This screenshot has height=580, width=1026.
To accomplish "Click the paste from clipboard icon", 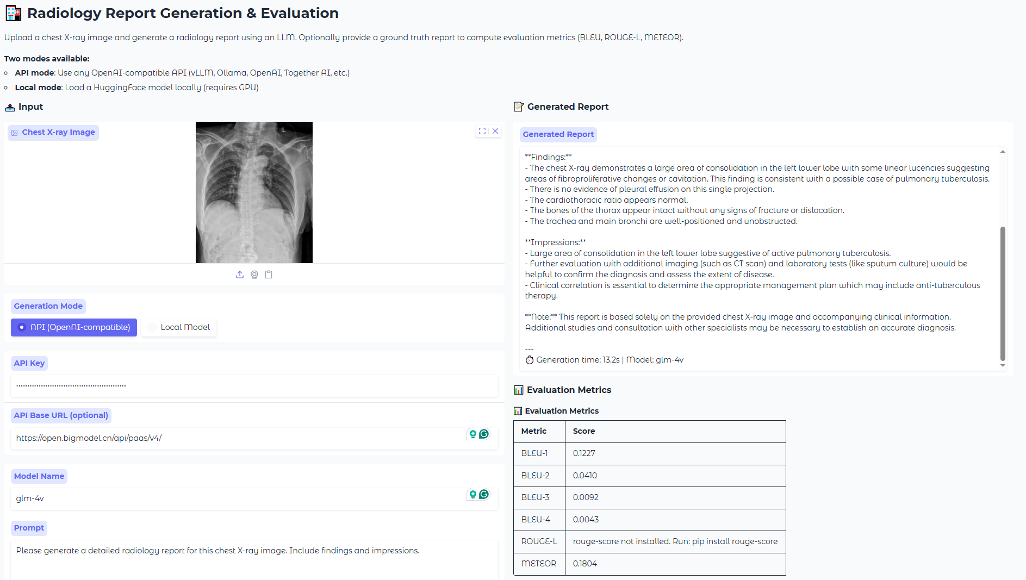I will [x=269, y=275].
